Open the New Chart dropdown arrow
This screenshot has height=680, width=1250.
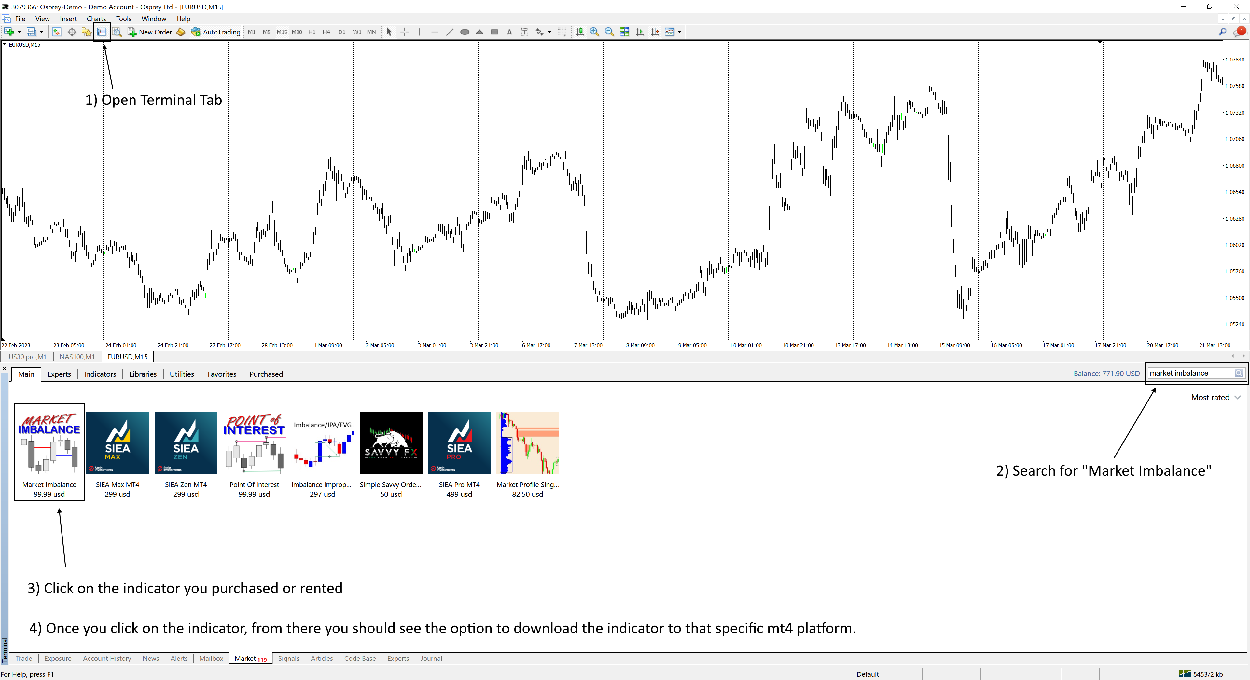[x=20, y=32]
